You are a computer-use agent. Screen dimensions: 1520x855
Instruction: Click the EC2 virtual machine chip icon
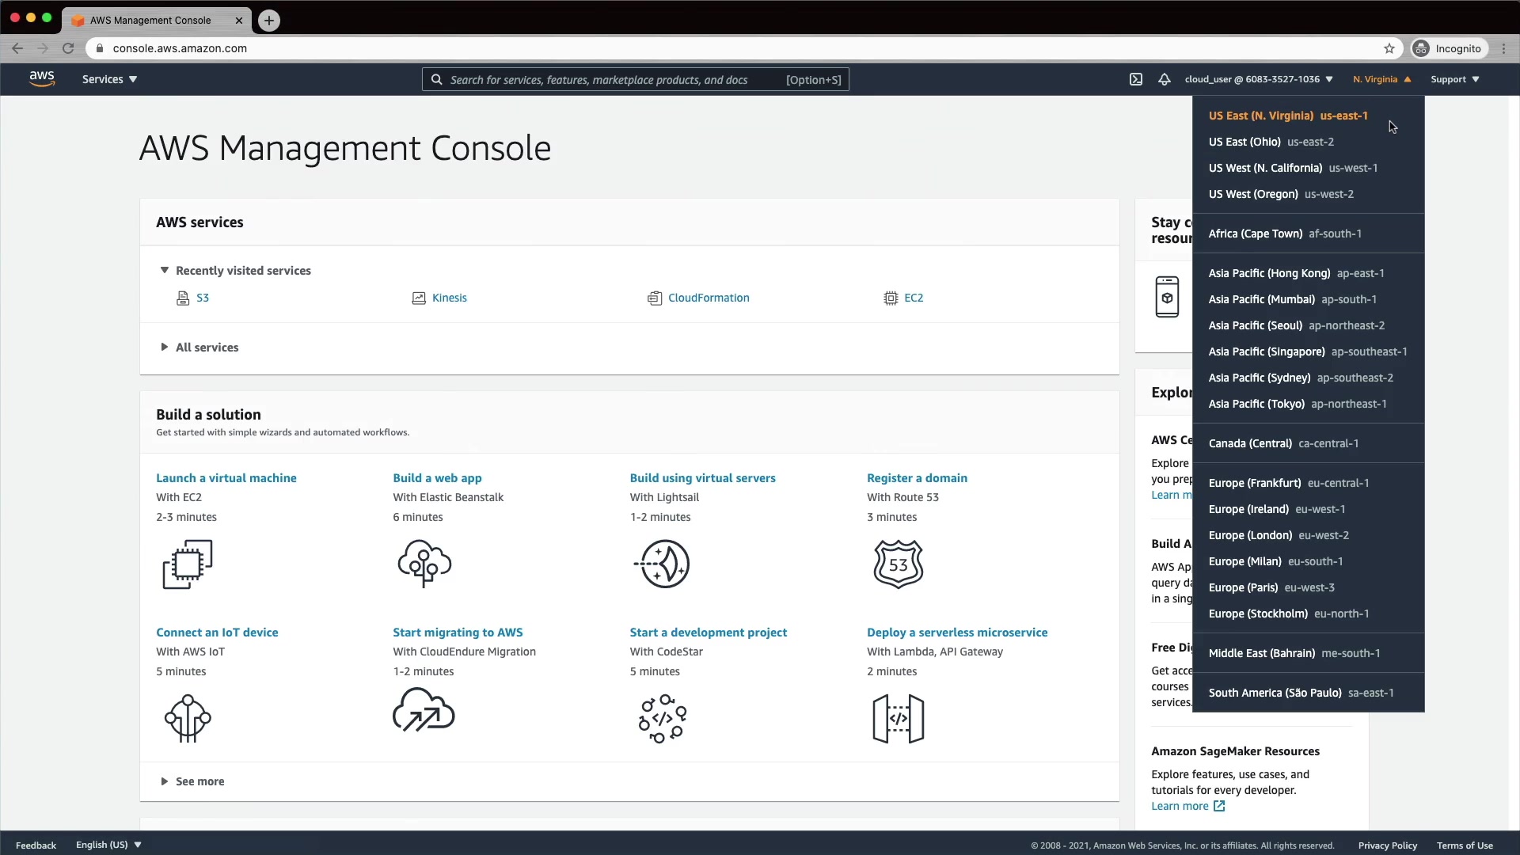pos(188,564)
